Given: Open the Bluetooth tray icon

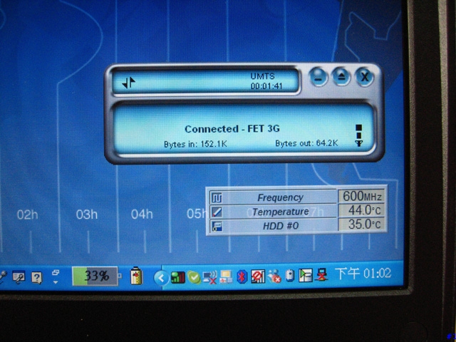Looking at the screenshot, I should click(241, 276).
